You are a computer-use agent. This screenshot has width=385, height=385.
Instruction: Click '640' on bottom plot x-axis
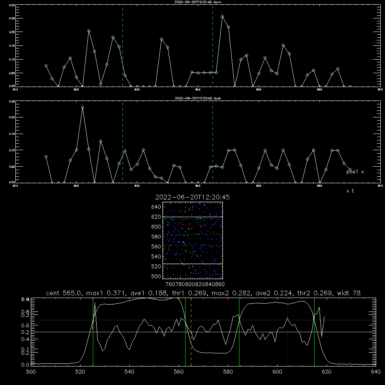[376, 372]
